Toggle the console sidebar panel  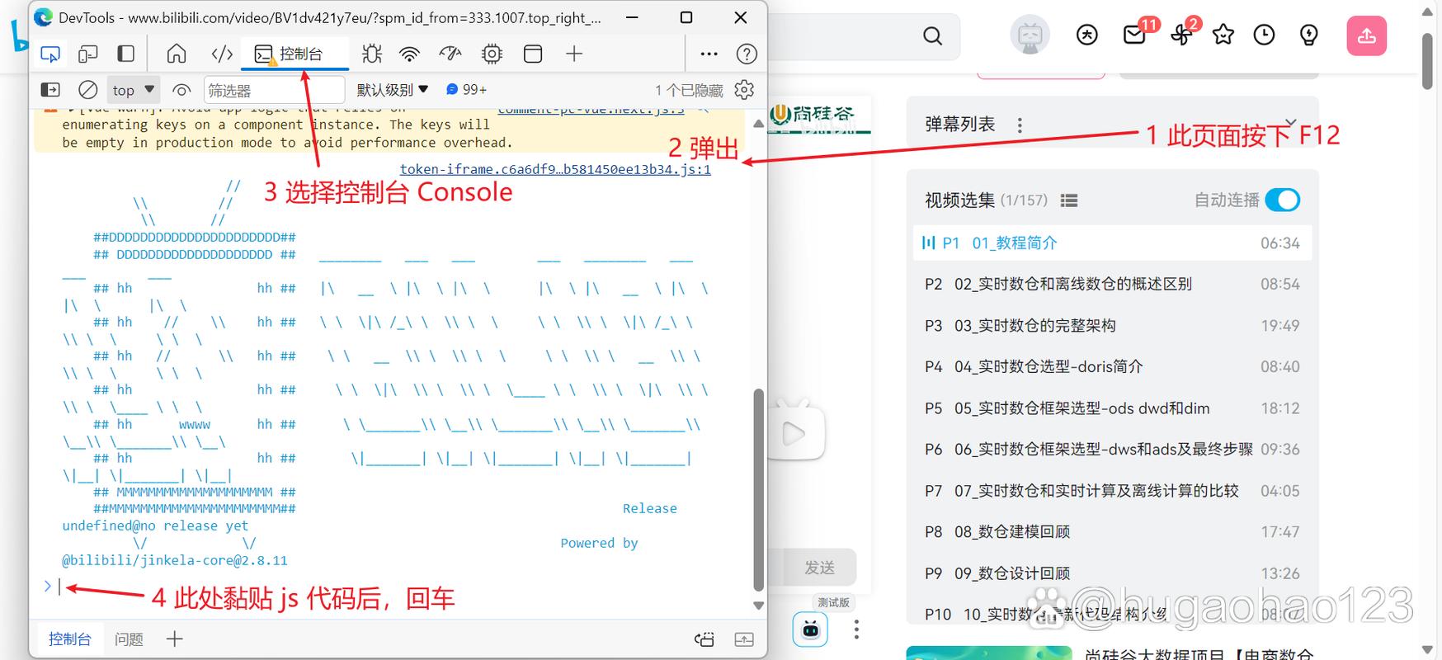[50, 90]
